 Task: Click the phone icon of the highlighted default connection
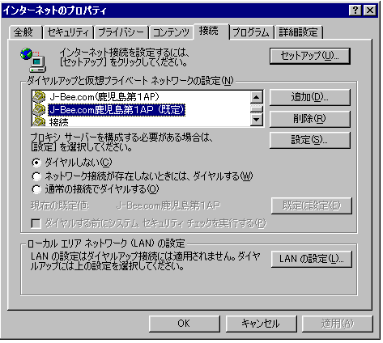click(x=39, y=110)
